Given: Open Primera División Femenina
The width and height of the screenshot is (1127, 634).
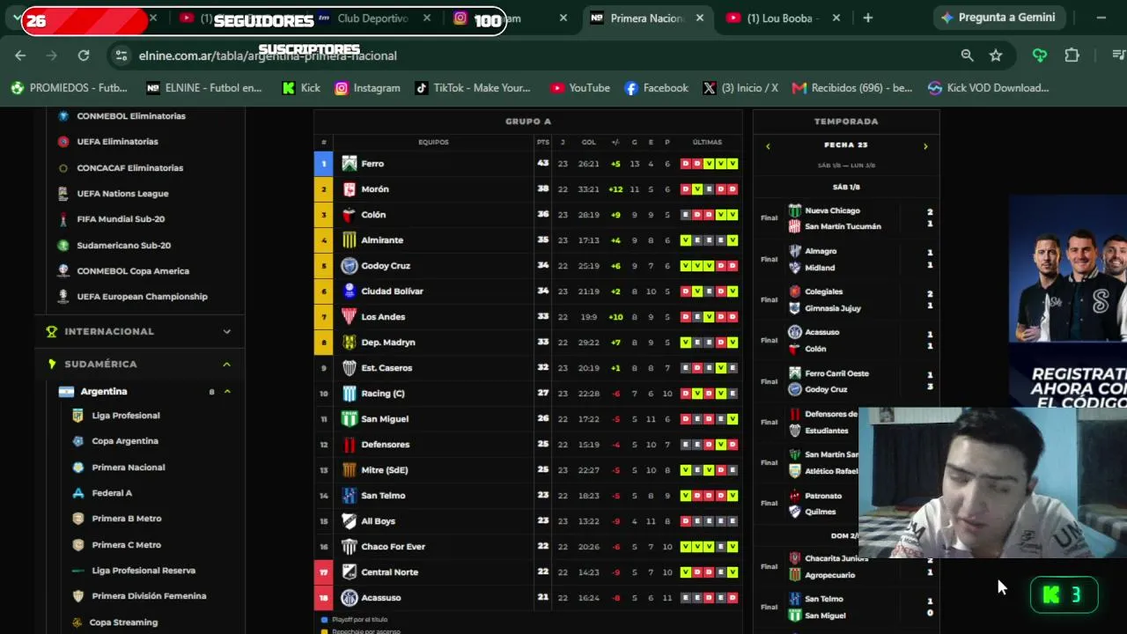Looking at the screenshot, I should point(149,596).
